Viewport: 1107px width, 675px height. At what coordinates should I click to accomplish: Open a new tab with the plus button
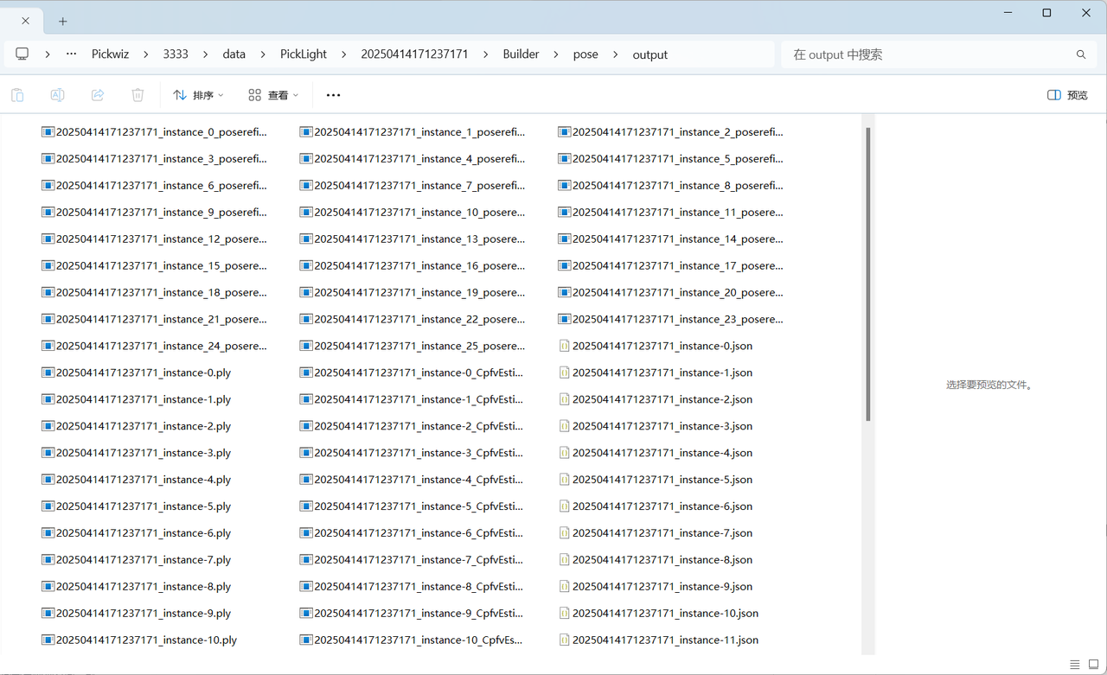62,21
